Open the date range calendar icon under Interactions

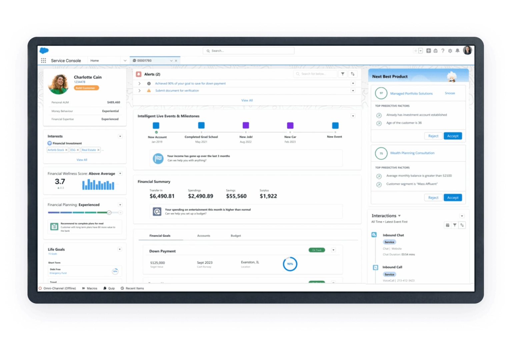tap(447, 225)
